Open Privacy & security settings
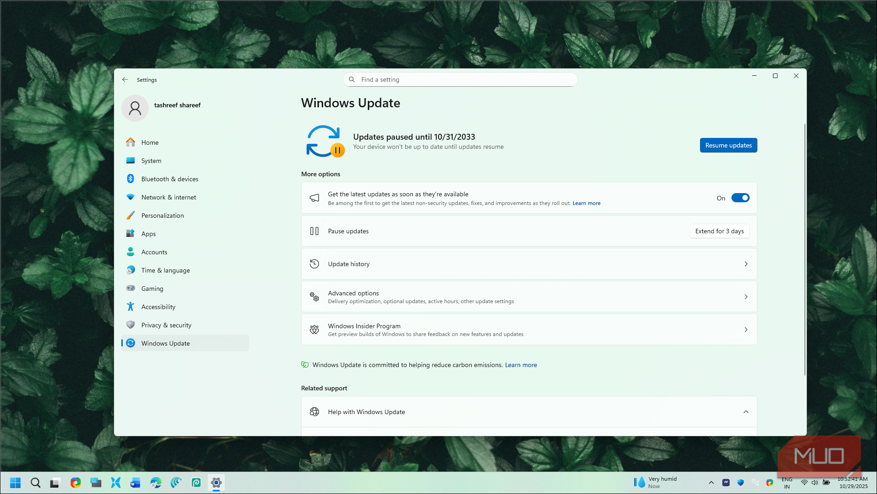 pyautogui.click(x=185, y=325)
